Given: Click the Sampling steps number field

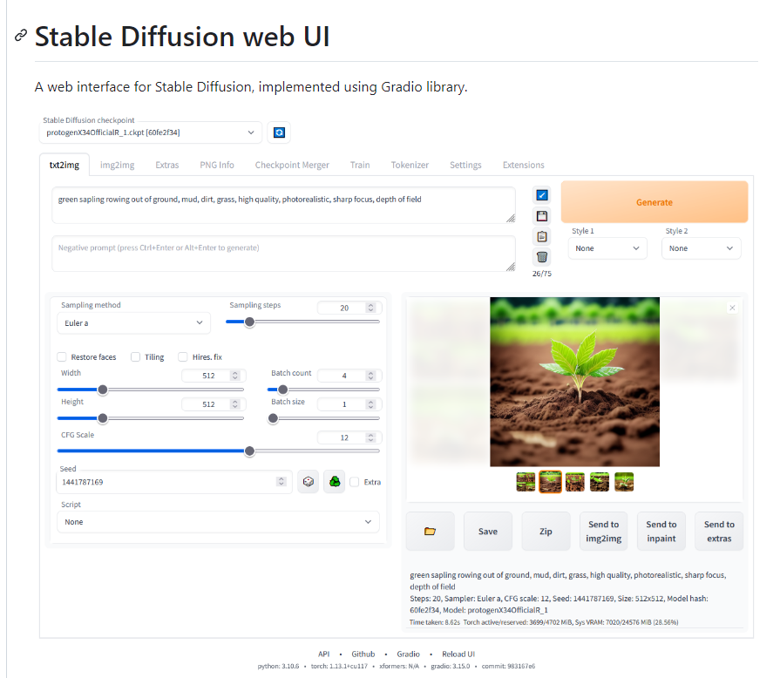Looking at the screenshot, I should 349,308.
